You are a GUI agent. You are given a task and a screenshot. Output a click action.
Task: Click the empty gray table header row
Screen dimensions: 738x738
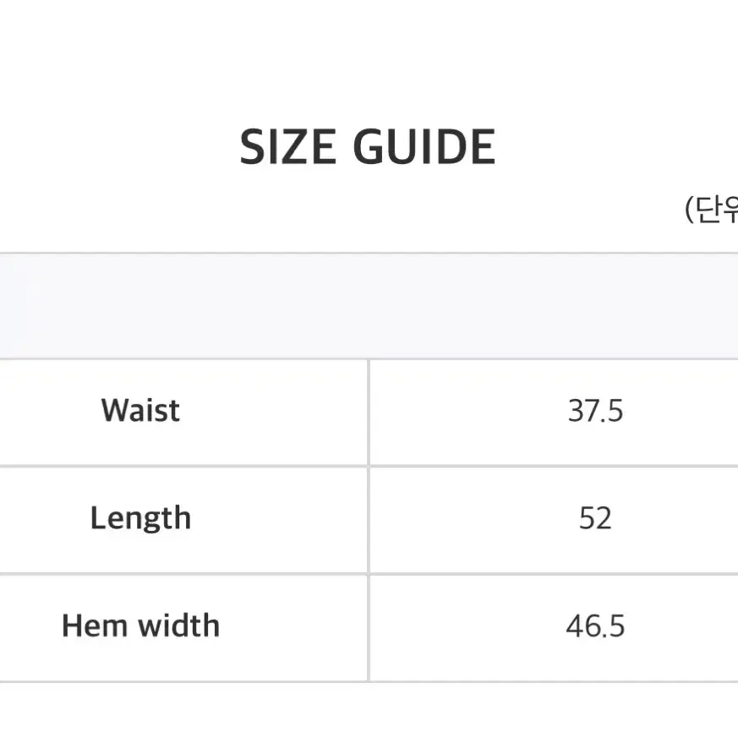(369, 306)
